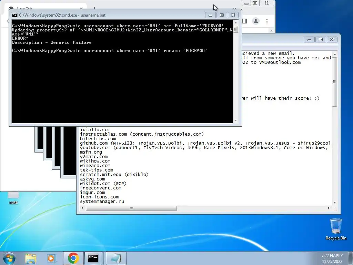353x265 pixels.
Task: Click the 'icon-icons.com' line in Notepad
Action: [99, 197]
